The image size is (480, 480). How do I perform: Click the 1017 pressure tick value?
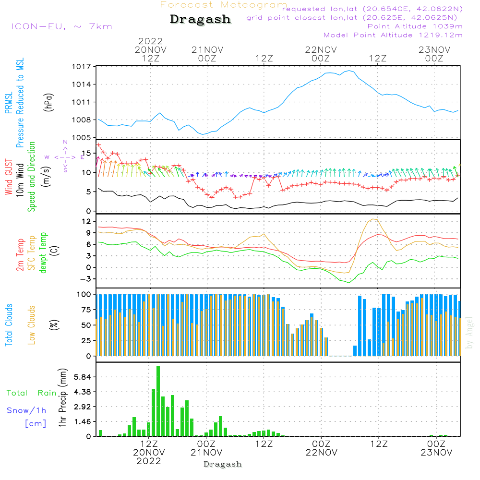pos(82,66)
